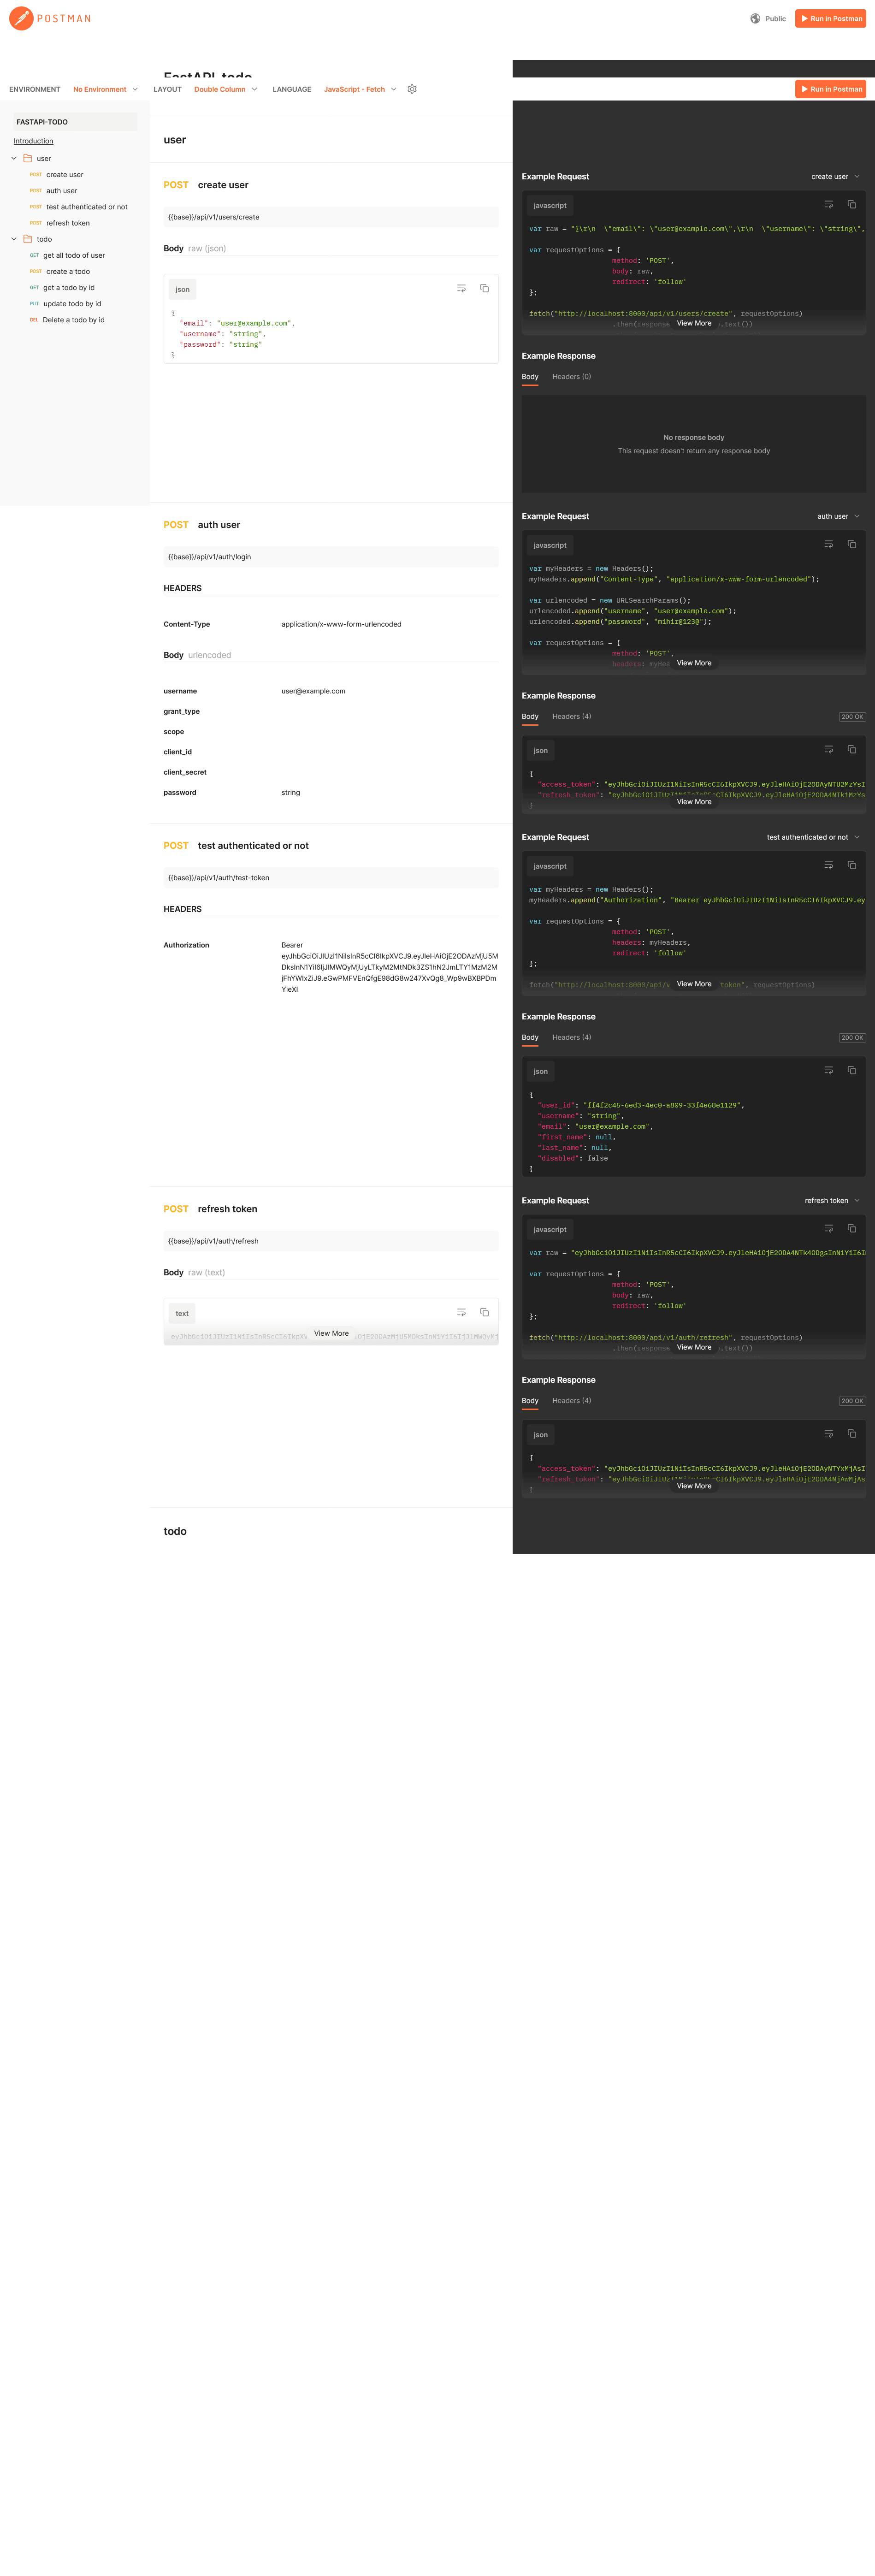This screenshot has width=875, height=2576.
Task: Select Body tab in test authenticated response
Action: coord(530,1038)
